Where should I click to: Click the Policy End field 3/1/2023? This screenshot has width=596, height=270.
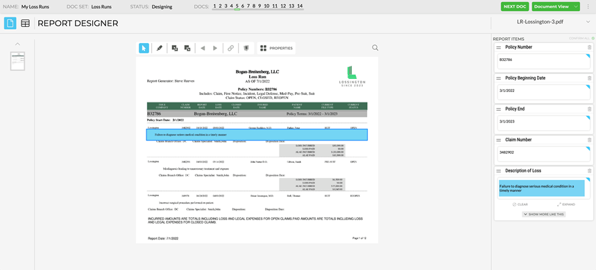543,123
